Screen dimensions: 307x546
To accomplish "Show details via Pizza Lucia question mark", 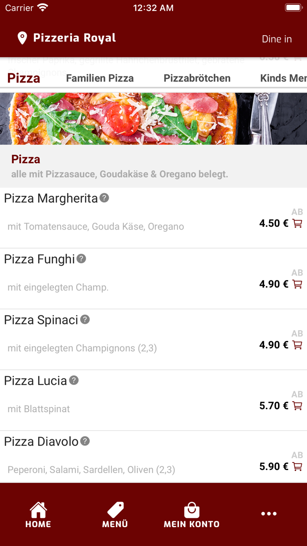I will pos(74,381).
